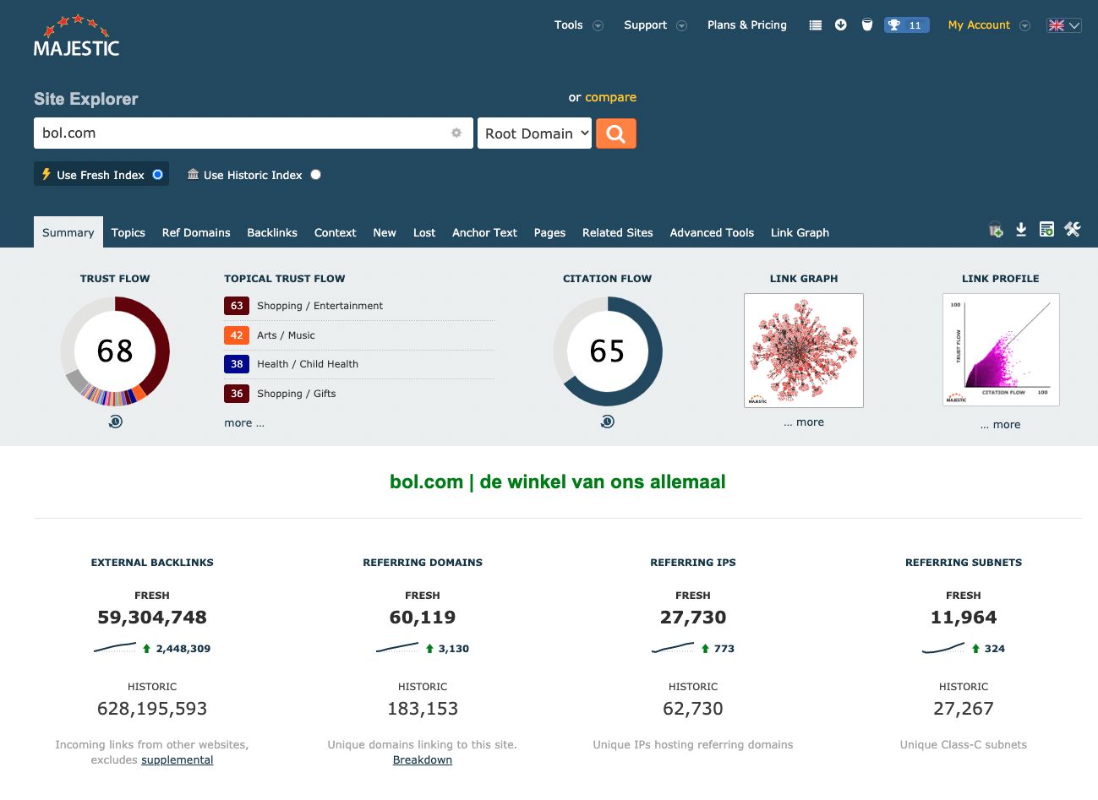Viewport: 1098px width, 800px height.
Task: Switch to the Summary tab
Action: pyautogui.click(x=68, y=232)
